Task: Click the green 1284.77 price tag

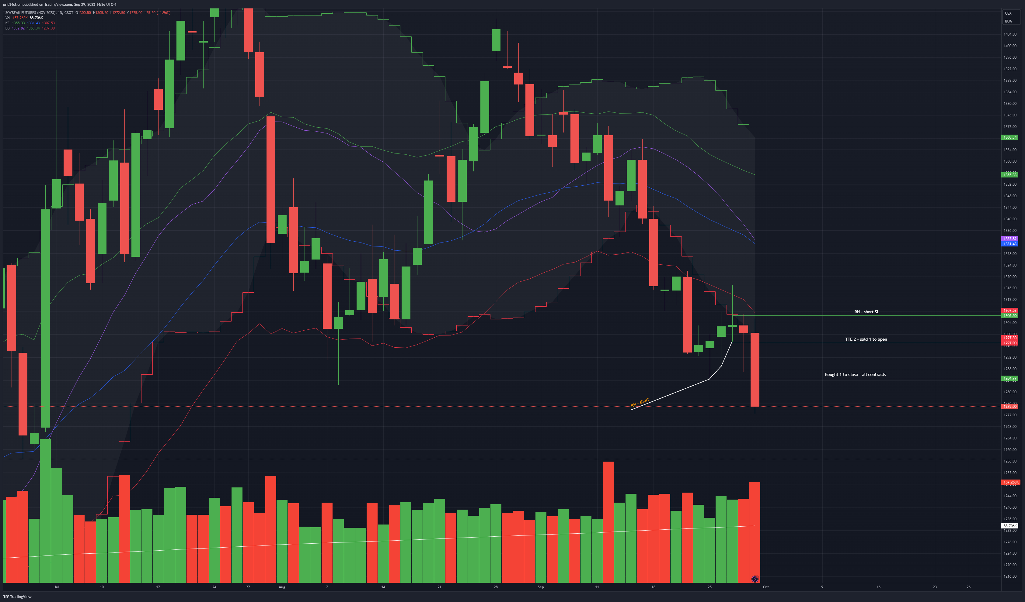Action: coord(1009,378)
